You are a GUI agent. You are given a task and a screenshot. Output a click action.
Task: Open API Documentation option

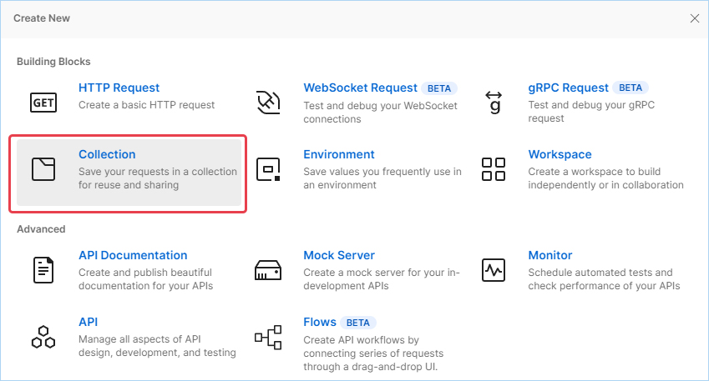[x=133, y=255]
